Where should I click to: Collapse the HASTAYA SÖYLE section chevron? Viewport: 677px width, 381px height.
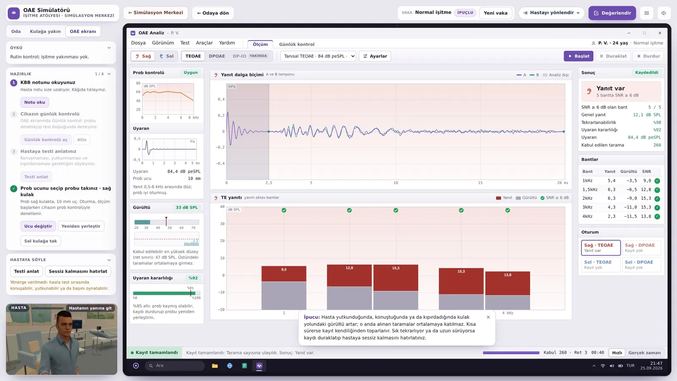tap(109, 260)
